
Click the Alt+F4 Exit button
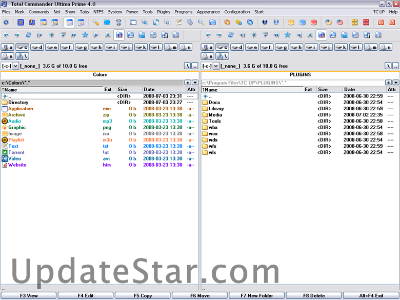371,296
